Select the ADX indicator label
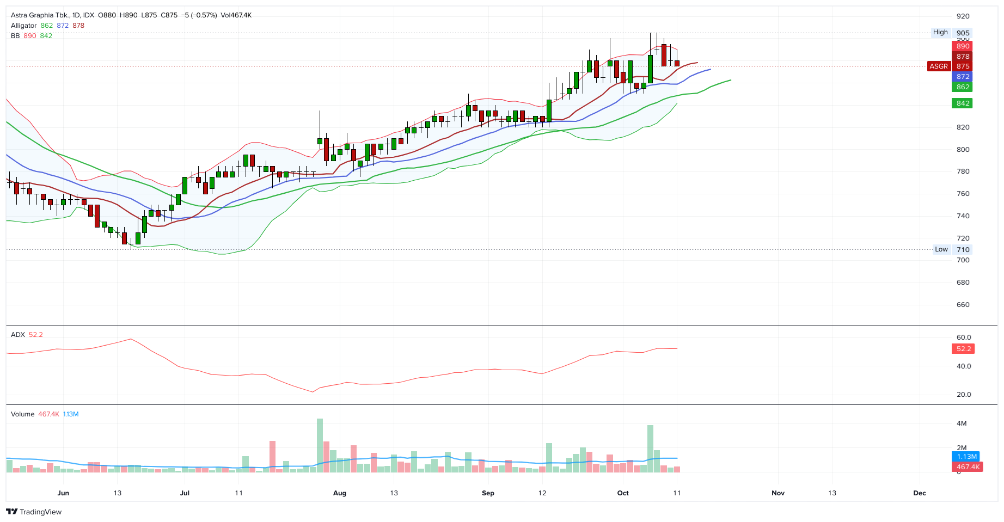 (18, 335)
